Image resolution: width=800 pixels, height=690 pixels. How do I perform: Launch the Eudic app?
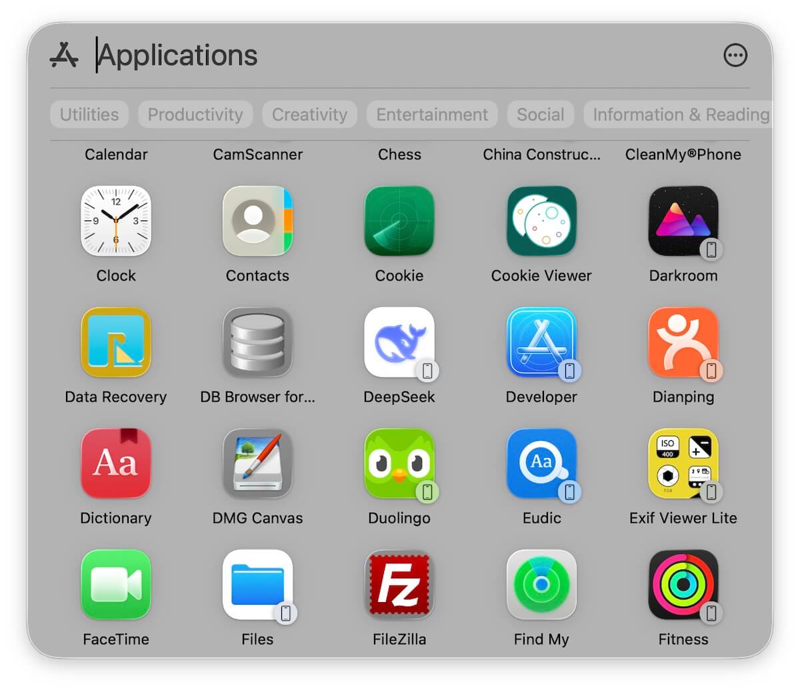[541, 464]
